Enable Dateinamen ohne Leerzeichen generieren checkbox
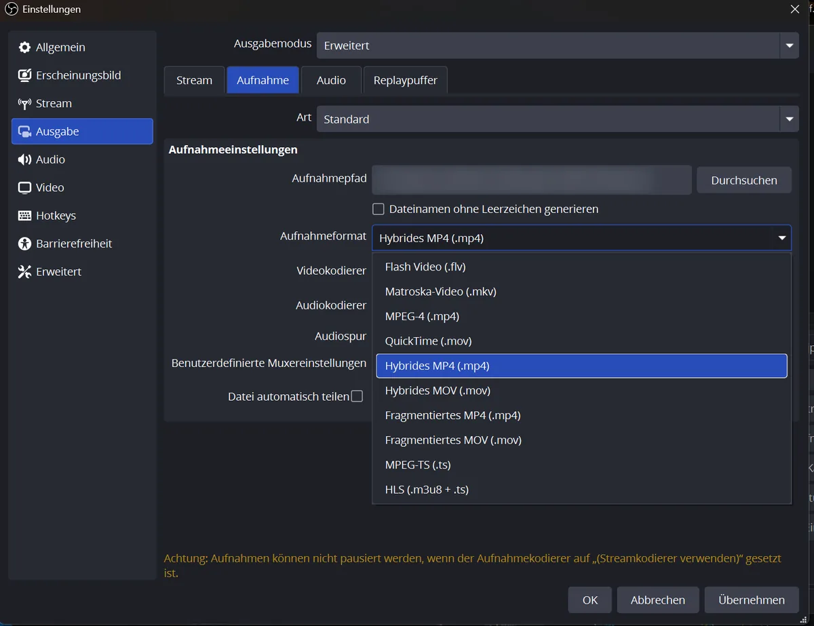Viewport: 814px width, 626px height. pyautogui.click(x=379, y=209)
